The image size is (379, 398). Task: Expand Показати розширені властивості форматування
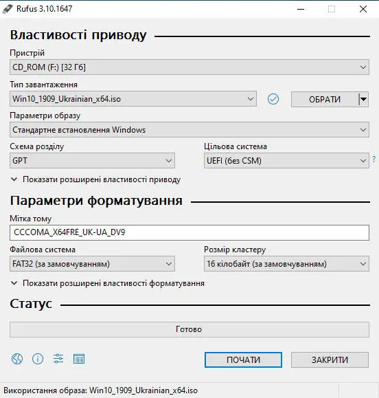[108, 283]
